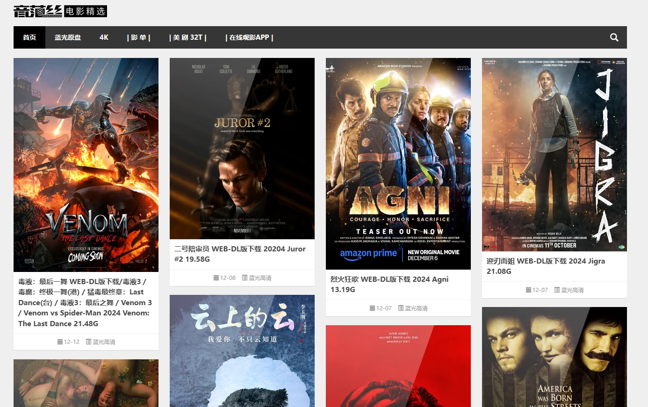Select the 4K menu item
Image resolution: width=648 pixels, height=407 pixels.
pyautogui.click(x=104, y=37)
